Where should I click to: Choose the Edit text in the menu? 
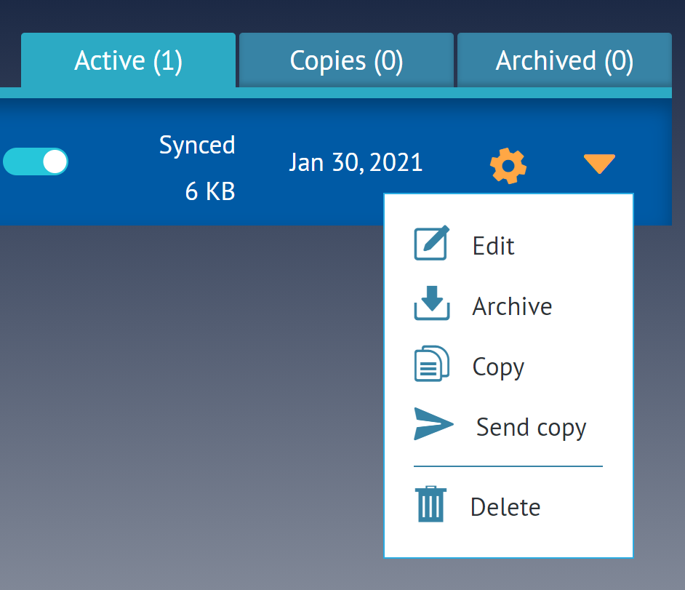click(x=493, y=246)
